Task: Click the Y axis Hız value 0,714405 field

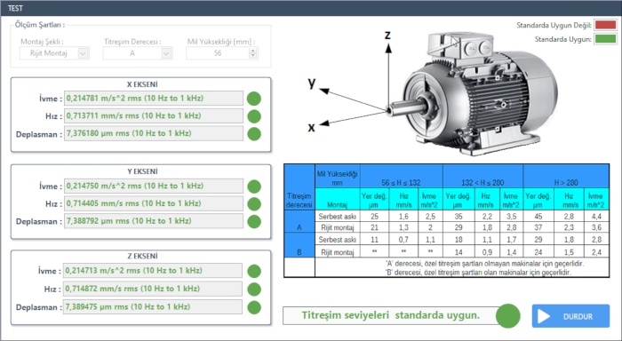Action: [154, 203]
